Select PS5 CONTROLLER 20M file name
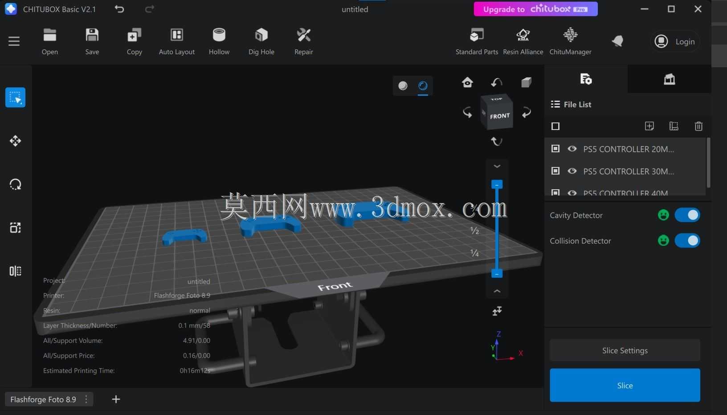Screen dimensions: 727x415 tap(629, 149)
